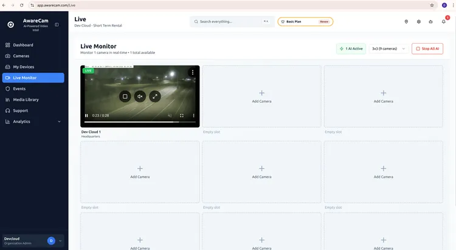The height and width of the screenshot is (250, 456).
Task: Open Media Library in the sidebar
Action: click(33, 100)
